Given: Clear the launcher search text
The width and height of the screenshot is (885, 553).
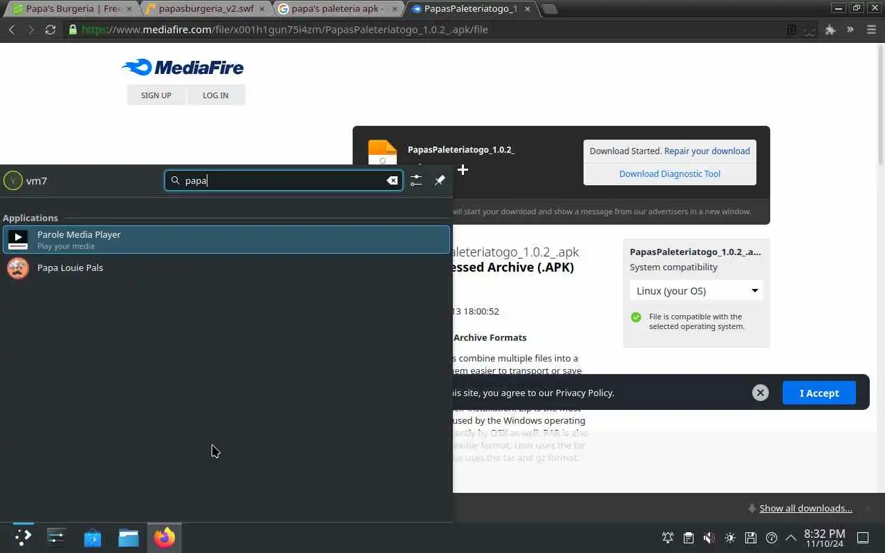Looking at the screenshot, I should pos(392,180).
